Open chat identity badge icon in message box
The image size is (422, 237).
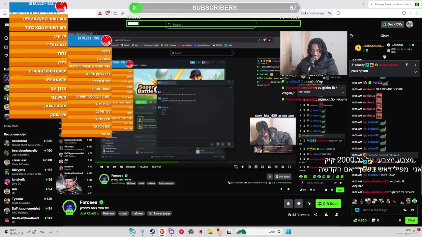pyautogui.click(x=357, y=210)
